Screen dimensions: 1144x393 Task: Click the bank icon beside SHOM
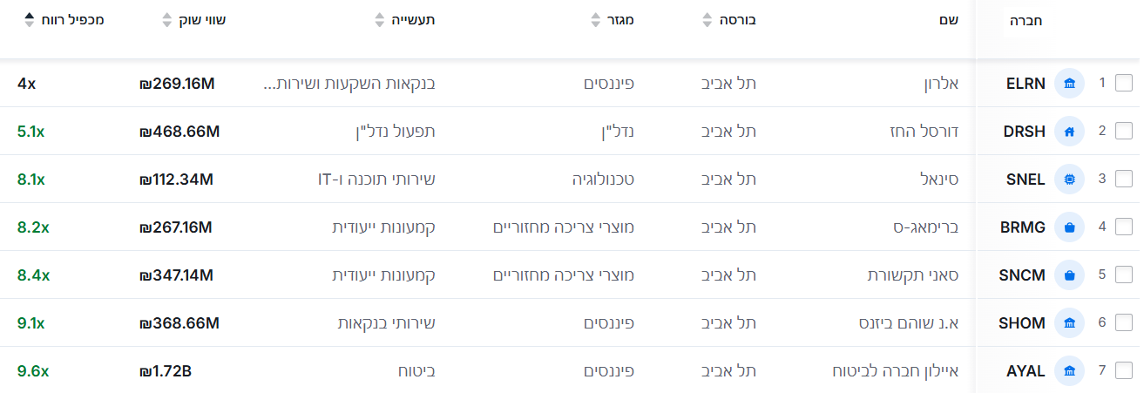click(1069, 323)
